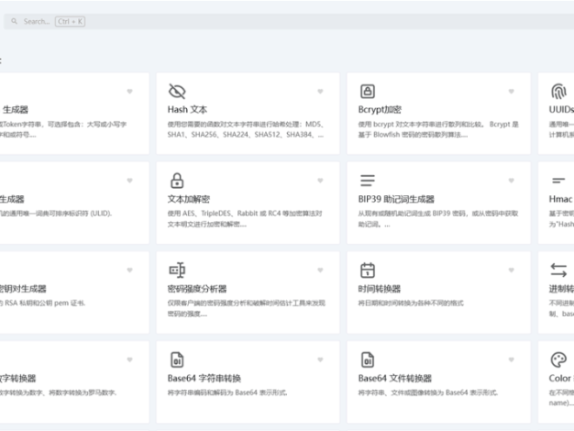
Task: Click the 密钥对生成器 card title
Action: (x=23, y=289)
